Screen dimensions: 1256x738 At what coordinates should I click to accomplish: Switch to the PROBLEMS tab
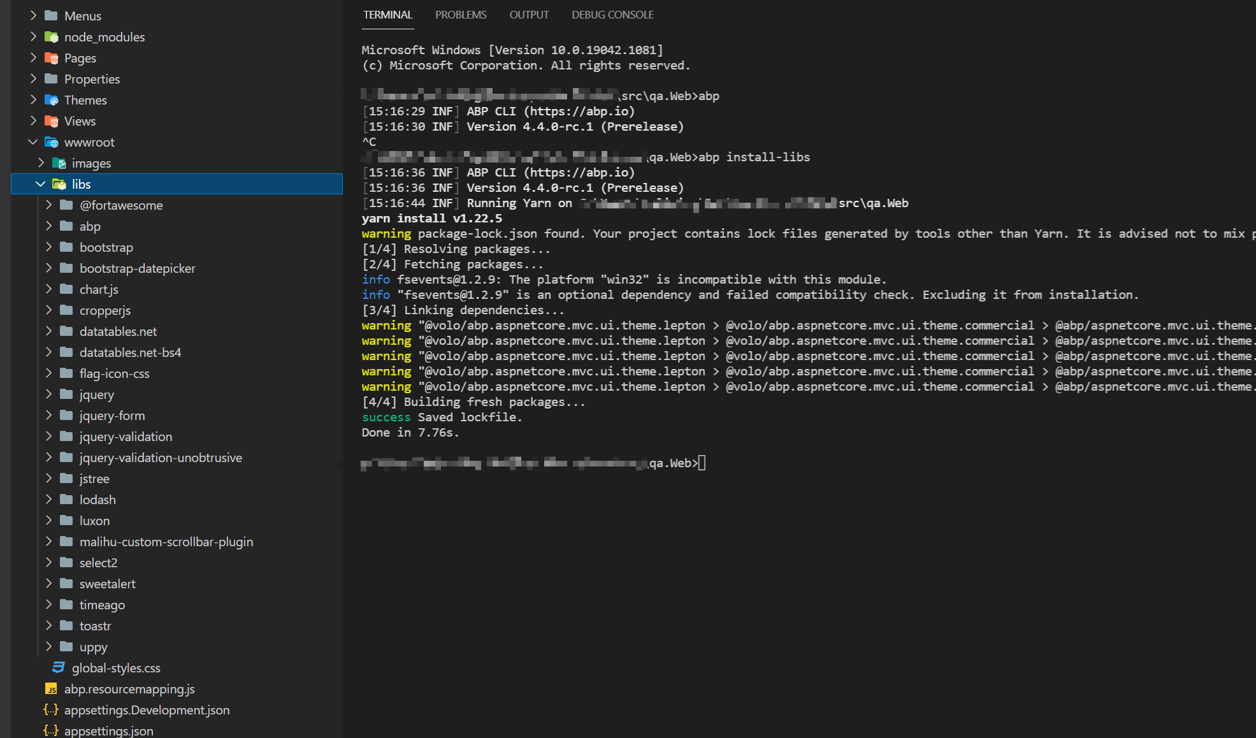460,15
